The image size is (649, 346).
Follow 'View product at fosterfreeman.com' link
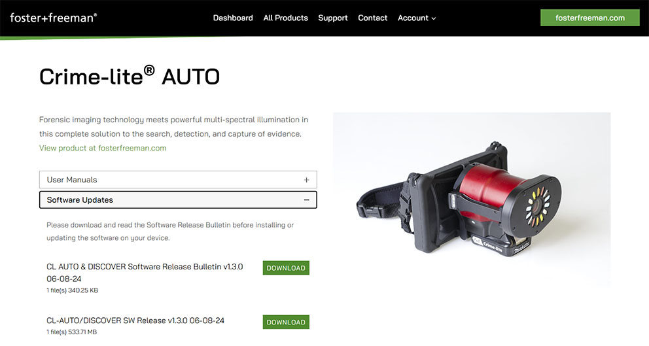coord(103,148)
